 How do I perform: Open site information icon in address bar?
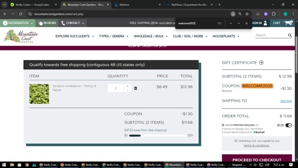pos(30,14)
